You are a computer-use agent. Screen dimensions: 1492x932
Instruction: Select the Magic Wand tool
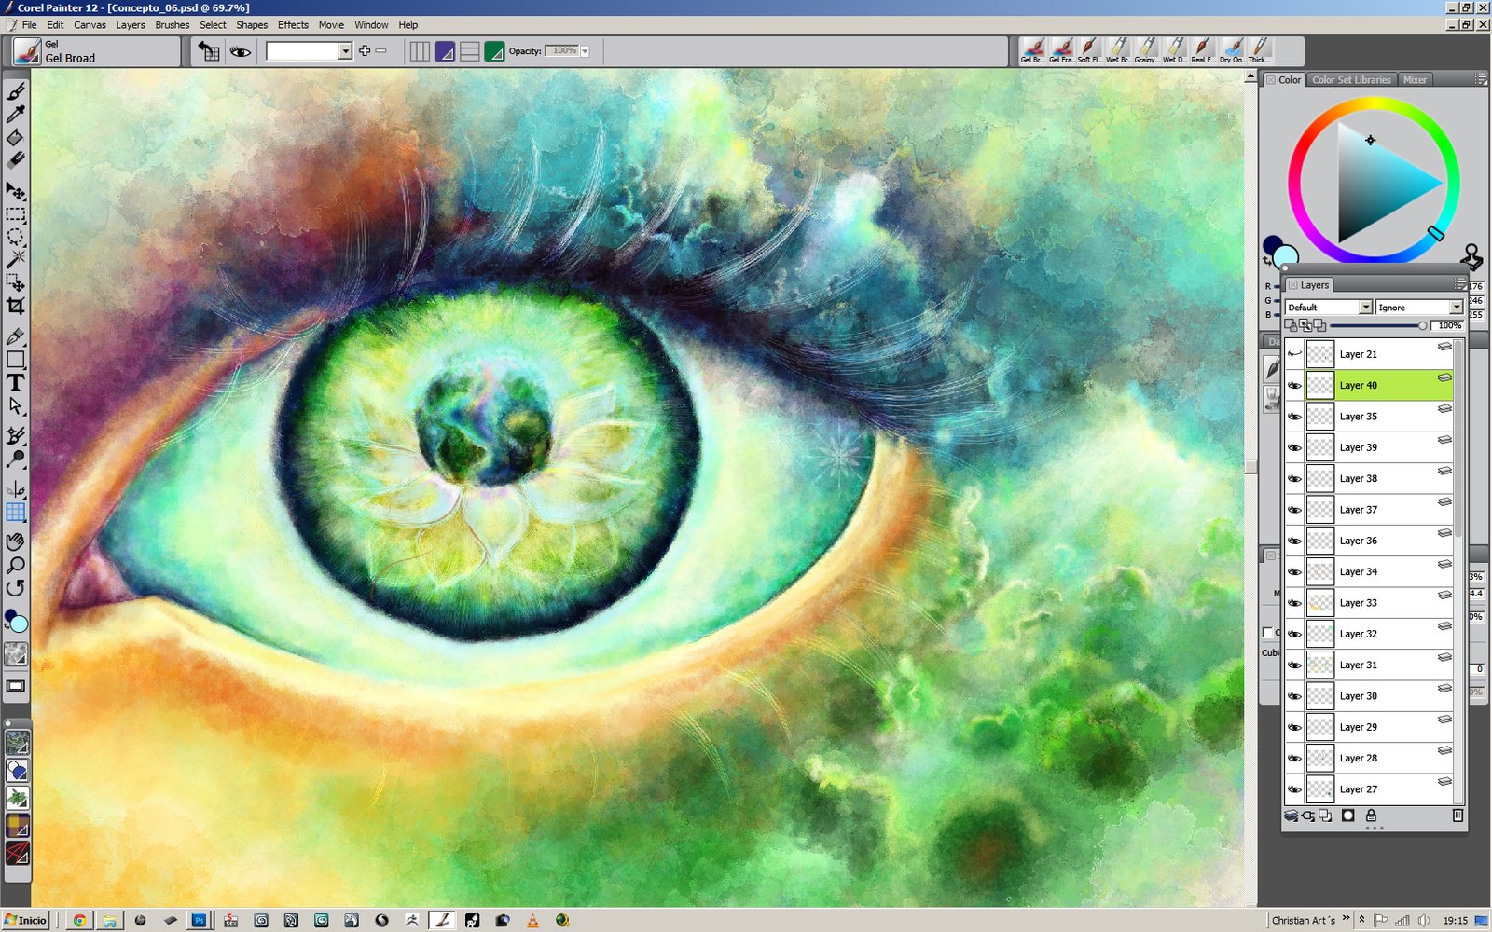pyautogui.click(x=16, y=259)
